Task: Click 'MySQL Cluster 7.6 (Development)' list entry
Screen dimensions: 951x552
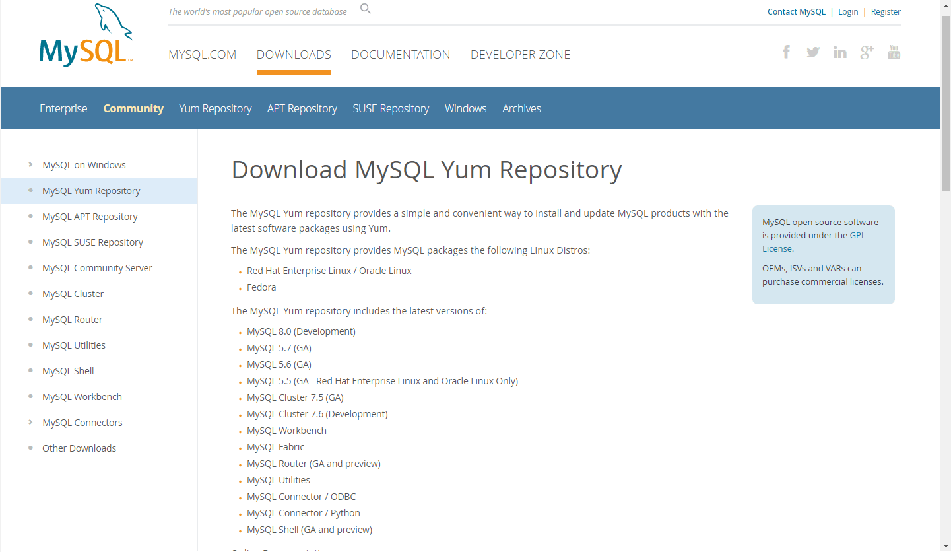Action: (317, 414)
